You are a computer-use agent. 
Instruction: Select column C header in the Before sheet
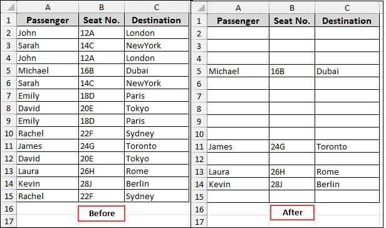[157, 8]
